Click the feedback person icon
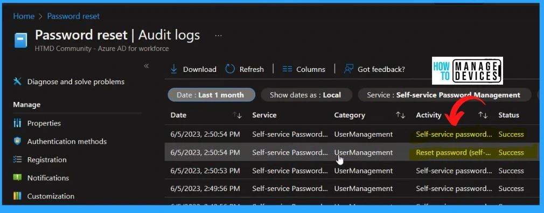This screenshot has width=544, height=213. (x=348, y=69)
